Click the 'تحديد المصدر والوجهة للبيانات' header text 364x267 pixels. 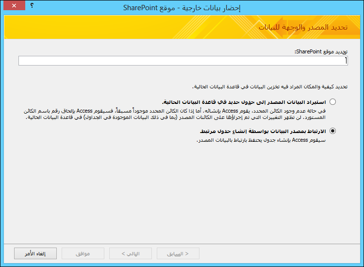coord(303,27)
